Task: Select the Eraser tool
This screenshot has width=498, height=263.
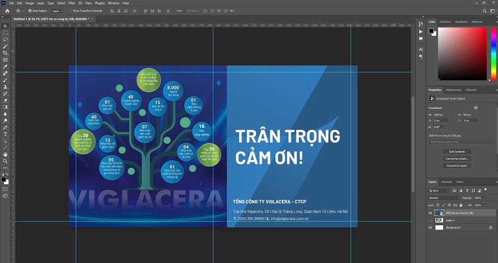Action: pyautogui.click(x=5, y=100)
